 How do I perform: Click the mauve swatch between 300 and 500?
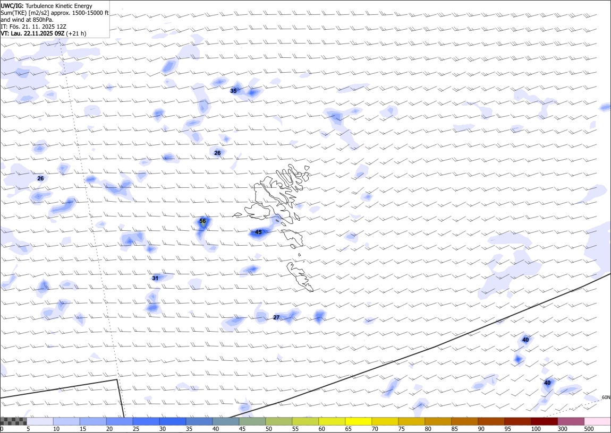click(x=571, y=421)
